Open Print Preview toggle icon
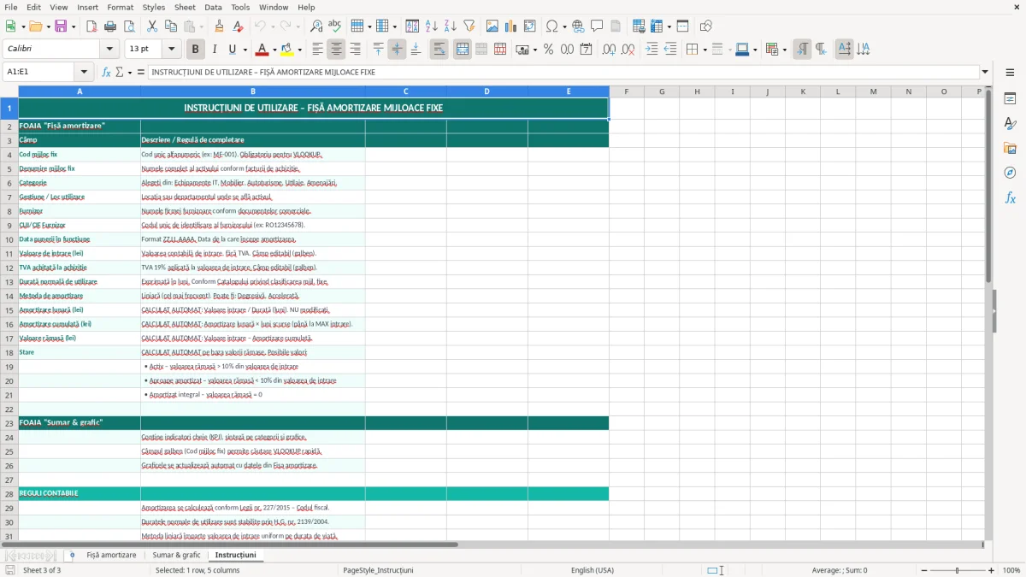Image resolution: width=1026 pixels, height=577 pixels. pos(129,26)
